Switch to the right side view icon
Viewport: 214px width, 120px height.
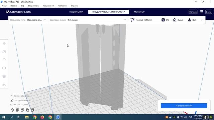(x=32, y=110)
